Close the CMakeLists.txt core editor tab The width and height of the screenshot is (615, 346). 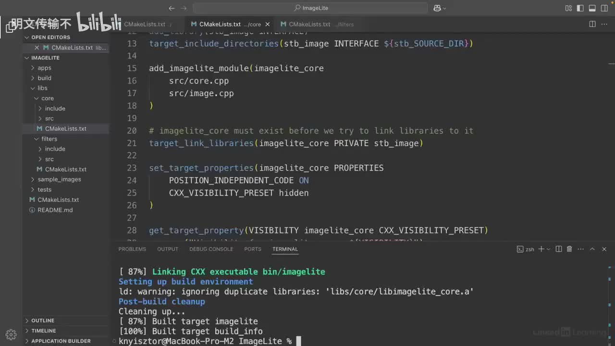click(268, 24)
